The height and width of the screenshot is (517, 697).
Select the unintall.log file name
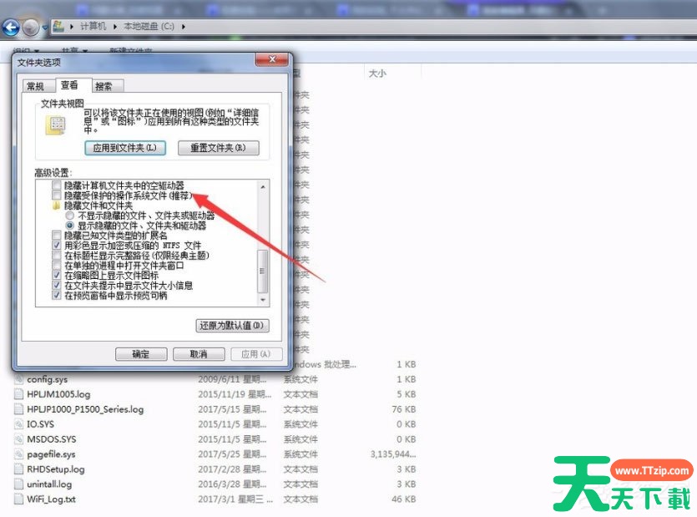(x=49, y=484)
